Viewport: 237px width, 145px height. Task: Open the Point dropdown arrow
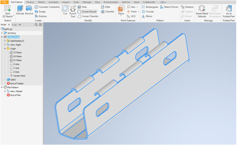[139, 12]
